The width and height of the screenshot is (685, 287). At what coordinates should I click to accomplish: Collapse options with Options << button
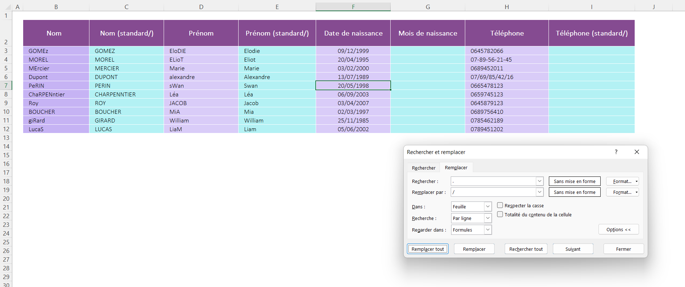tap(618, 229)
